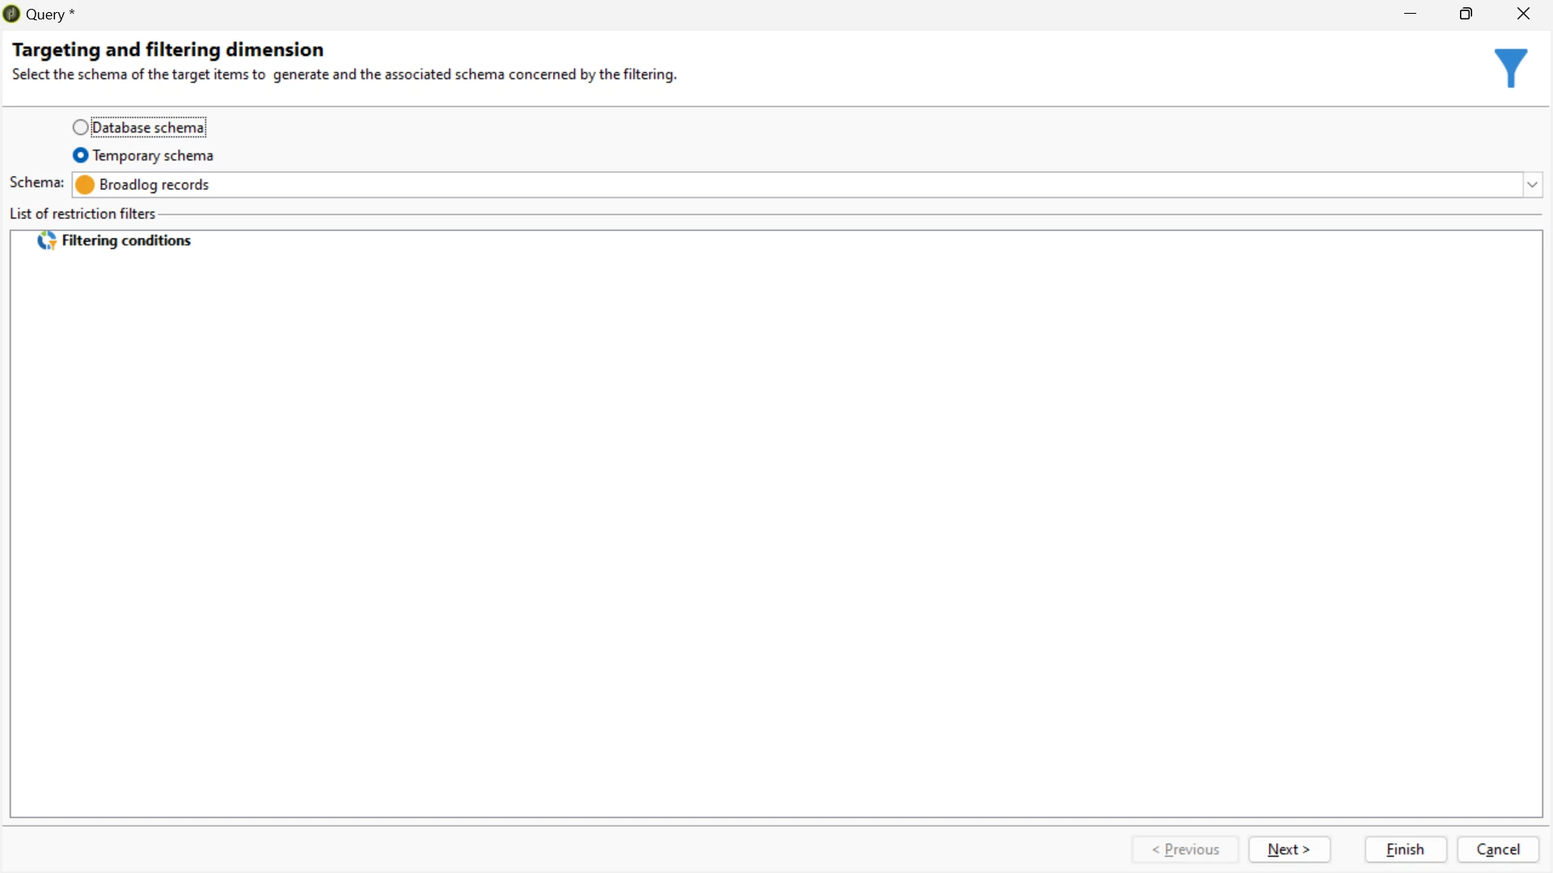Restore down the Query window
This screenshot has width=1553, height=873.
tap(1466, 14)
